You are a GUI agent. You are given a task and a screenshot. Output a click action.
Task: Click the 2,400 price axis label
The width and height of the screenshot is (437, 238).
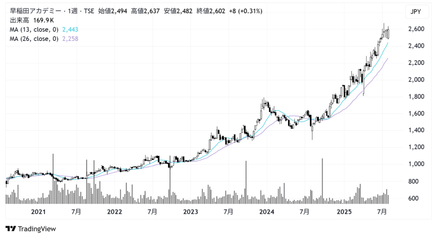(x=416, y=46)
